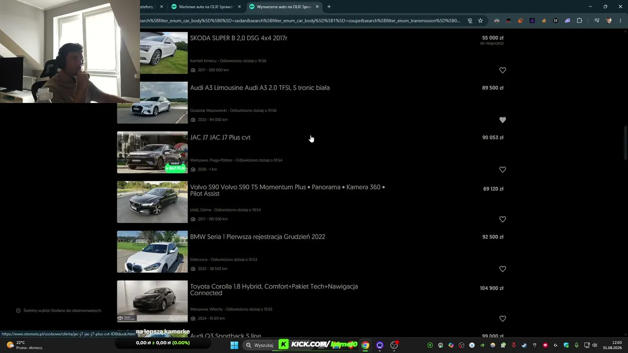Save the SKODA SUPER B listing to favorites

coord(502,70)
